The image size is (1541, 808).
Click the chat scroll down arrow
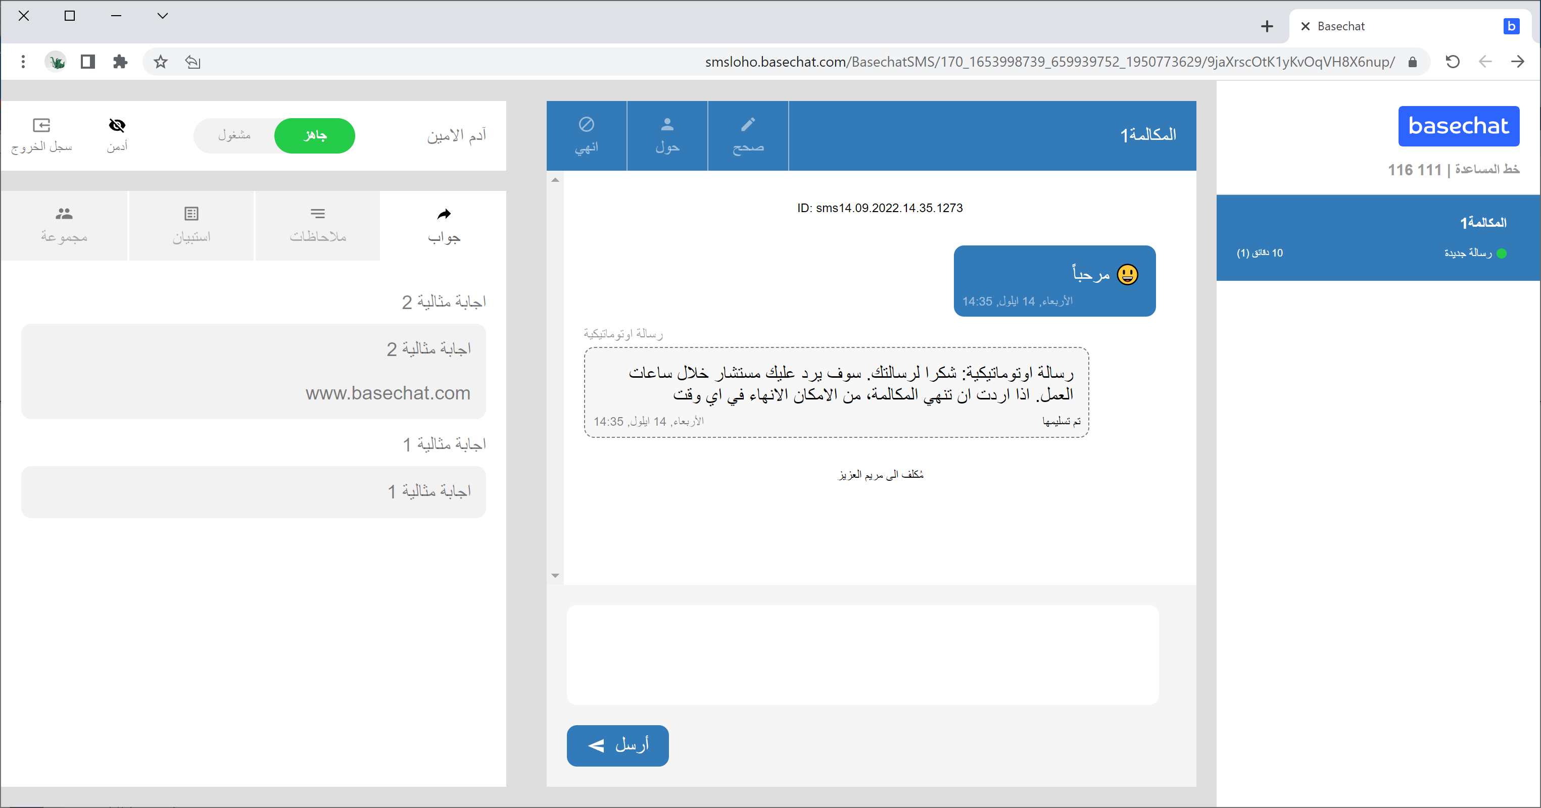(555, 575)
